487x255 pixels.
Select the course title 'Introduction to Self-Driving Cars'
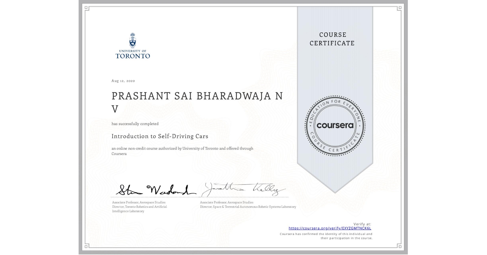point(160,136)
